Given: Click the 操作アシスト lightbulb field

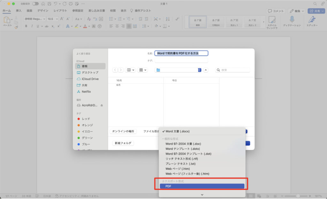Looking at the screenshot, I should [141, 11].
